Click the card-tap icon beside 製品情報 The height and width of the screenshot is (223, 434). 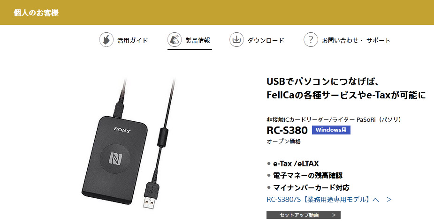pyautogui.click(x=175, y=40)
